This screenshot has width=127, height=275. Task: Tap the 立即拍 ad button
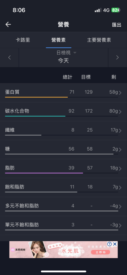tap(100, 252)
